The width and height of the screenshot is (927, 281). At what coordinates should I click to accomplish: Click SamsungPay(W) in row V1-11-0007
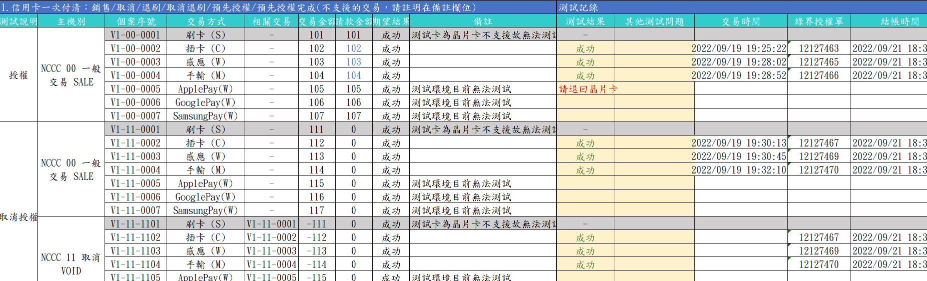coord(206,210)
